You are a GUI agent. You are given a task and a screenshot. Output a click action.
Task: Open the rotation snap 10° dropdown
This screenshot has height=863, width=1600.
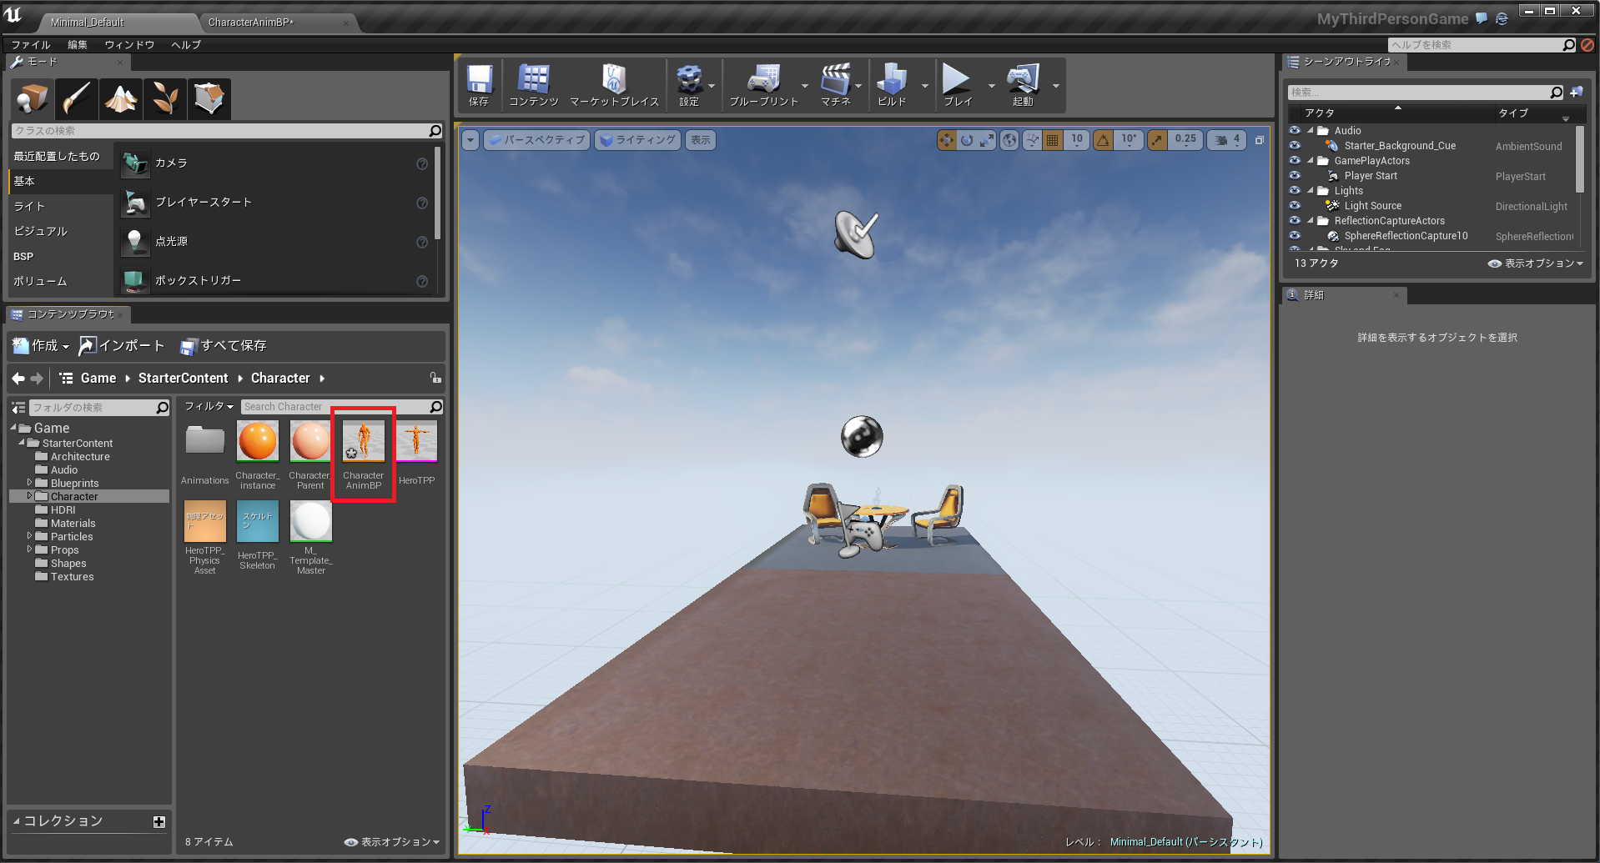(1128, 140)
